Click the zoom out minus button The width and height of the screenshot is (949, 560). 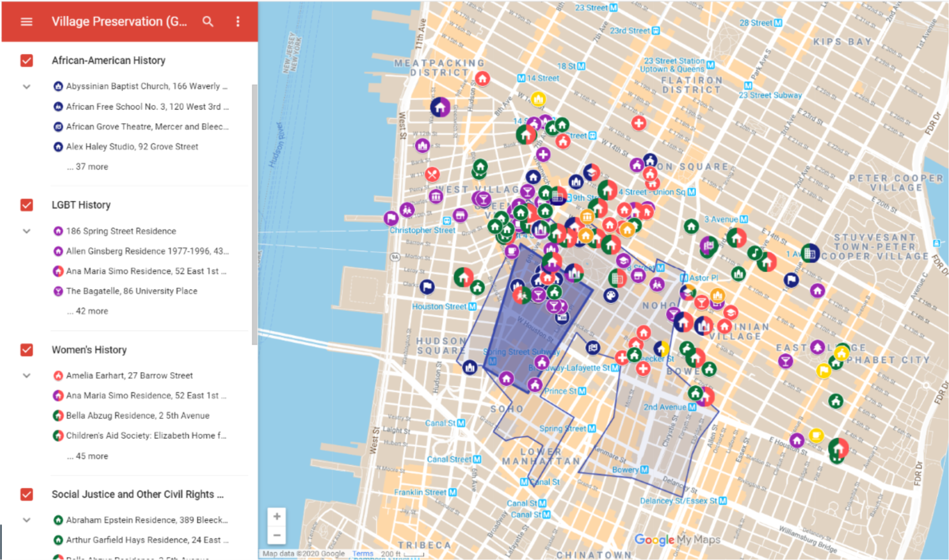tap(277, 535)
